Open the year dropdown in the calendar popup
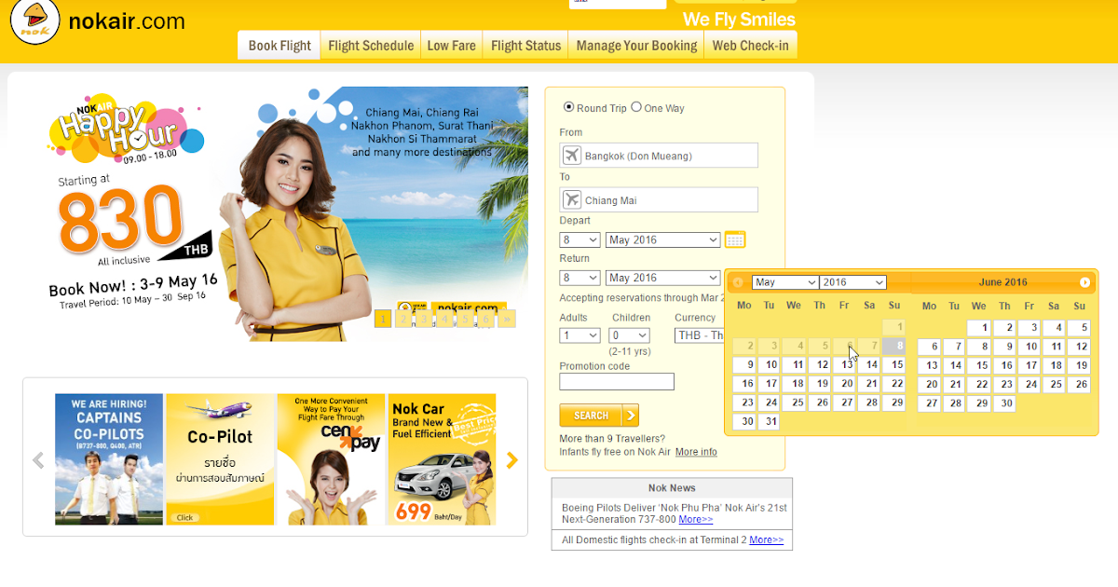This screenshot has height=587, width=1118. pyautogui.click(x=852, y=282)
